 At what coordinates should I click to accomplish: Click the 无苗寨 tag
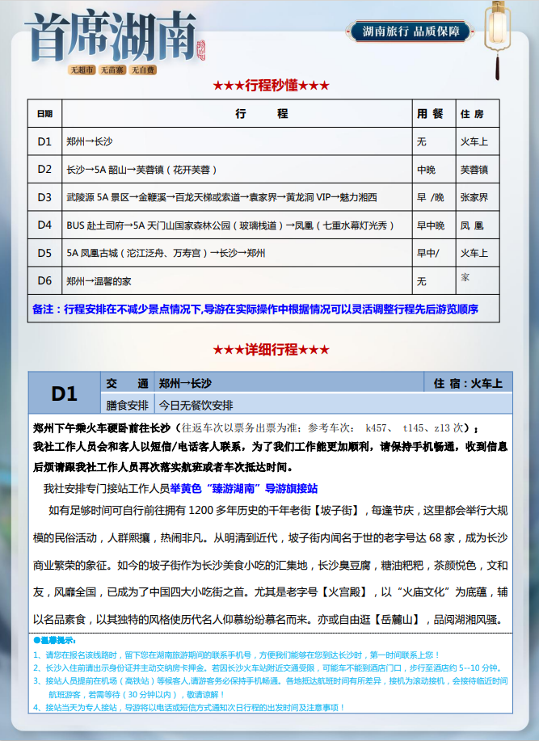112,70
